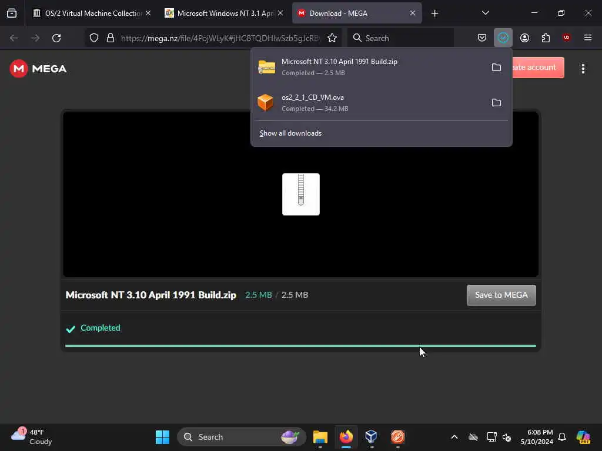This screenshot has width=602, height=451.
Task: Click the file name Microsoft NT 3.10 April 1991 Build.zip on page
Action: click(x=150, y=295)
